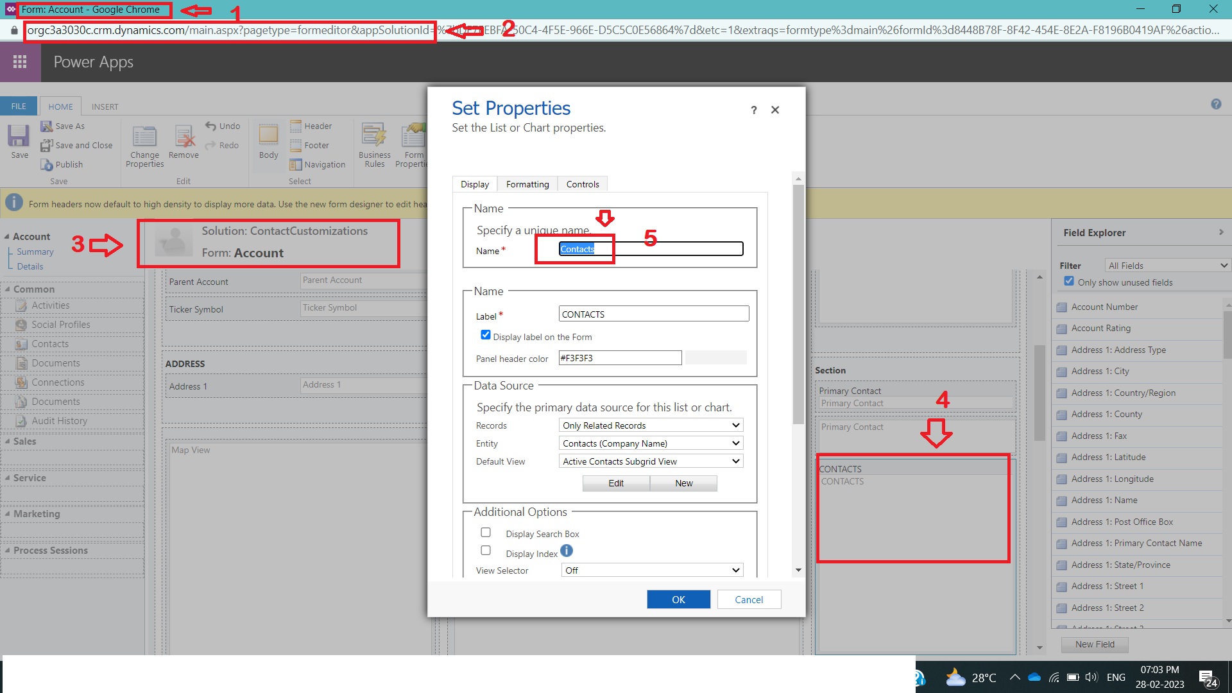Viewport: 1232px width, 693px height.
Task: Close the Set Properties dialog
Action: [x=775, y=110]
